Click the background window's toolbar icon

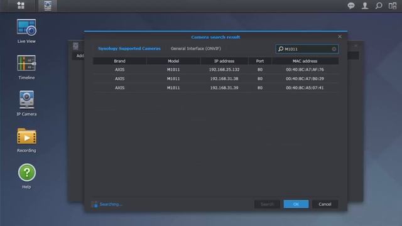pyautogui.click(x=75, y=46)
